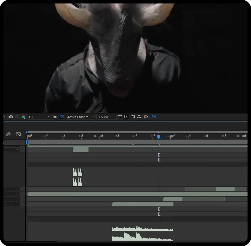Open the Full resolution dropdown

click(x=39, y=117)
